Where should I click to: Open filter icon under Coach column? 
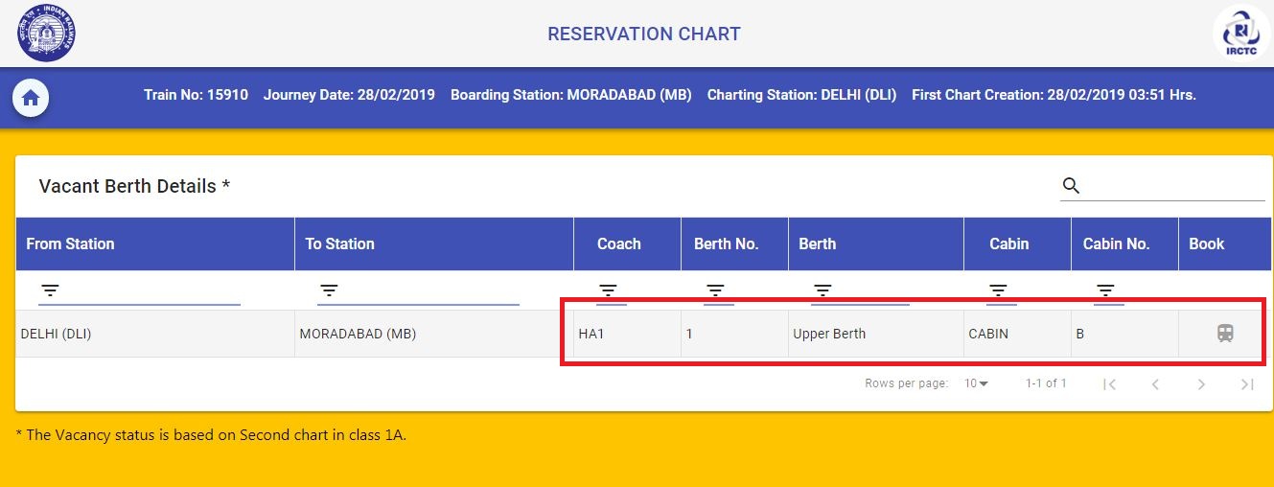click(x=608, y=290)
